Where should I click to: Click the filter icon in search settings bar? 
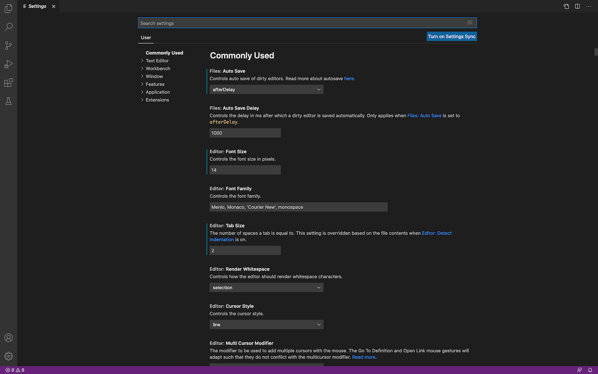pos(469,22)
